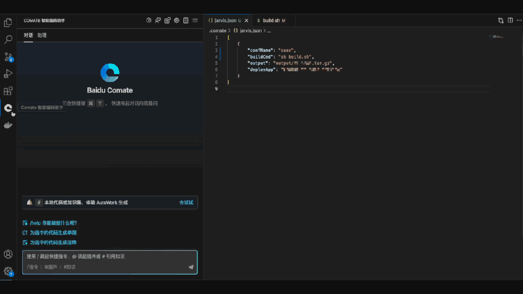Viewport: 523px width, 294px height.
Task: Open the Source Control view
Action: pyautogui.click(x=8, y=57)
